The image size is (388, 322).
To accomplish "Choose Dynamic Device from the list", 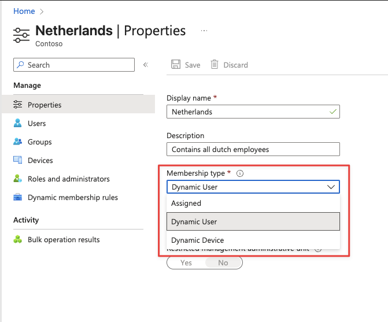I will coord(253,240).
